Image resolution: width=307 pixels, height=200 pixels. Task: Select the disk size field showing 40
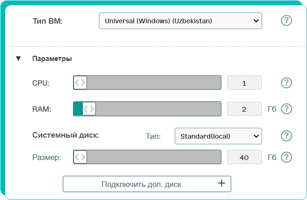pyautogui.click(x=244, y=157)
